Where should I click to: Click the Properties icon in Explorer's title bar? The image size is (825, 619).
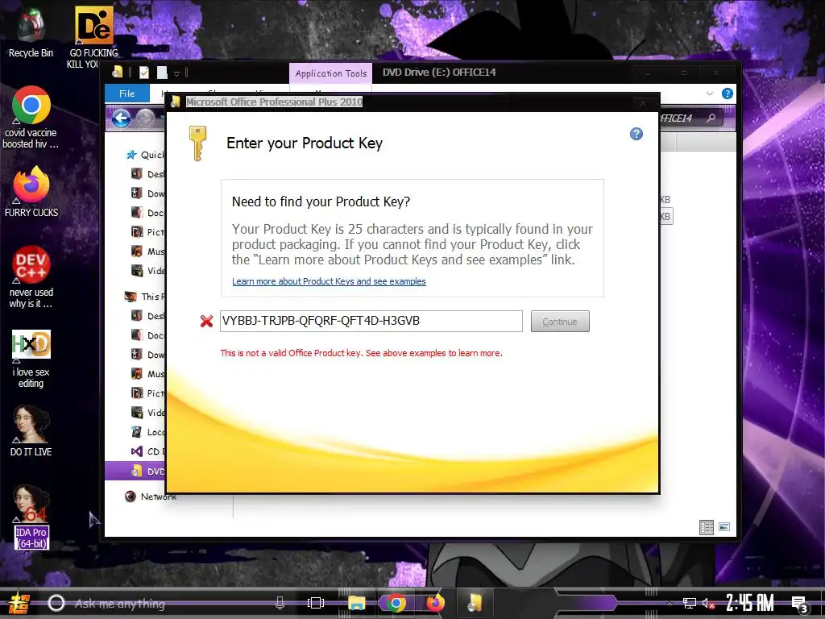(144, 73)
